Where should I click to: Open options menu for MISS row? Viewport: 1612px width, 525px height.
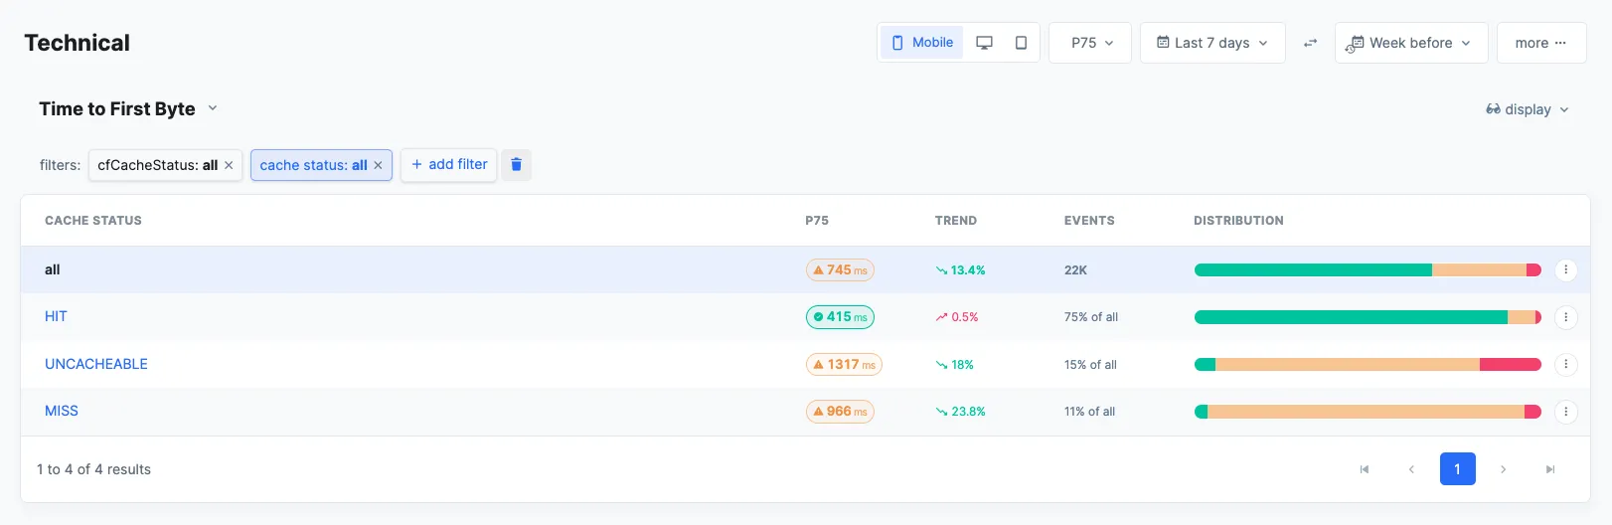[1565, 412]
